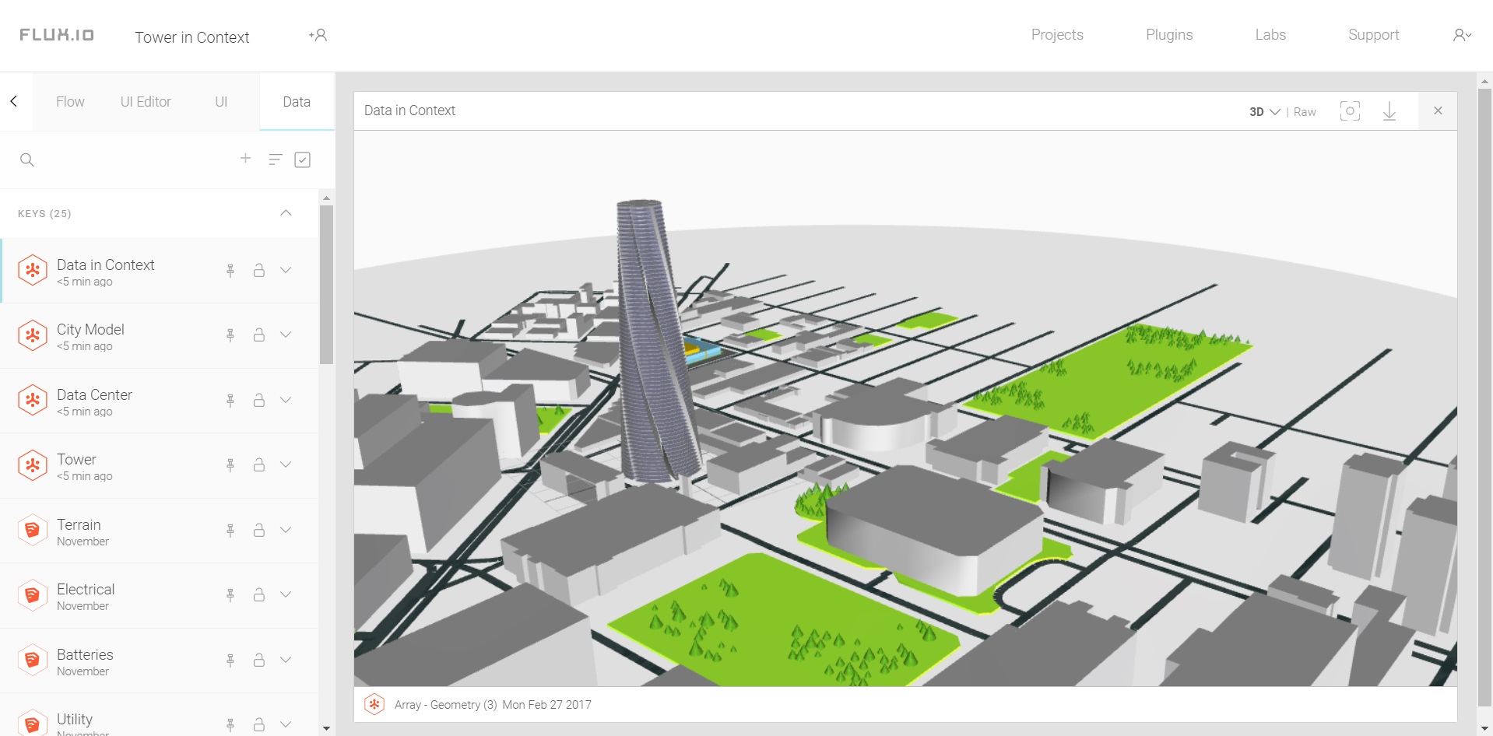Pin the Data in Context key
1493x736 pixels.
coord(230,271)
